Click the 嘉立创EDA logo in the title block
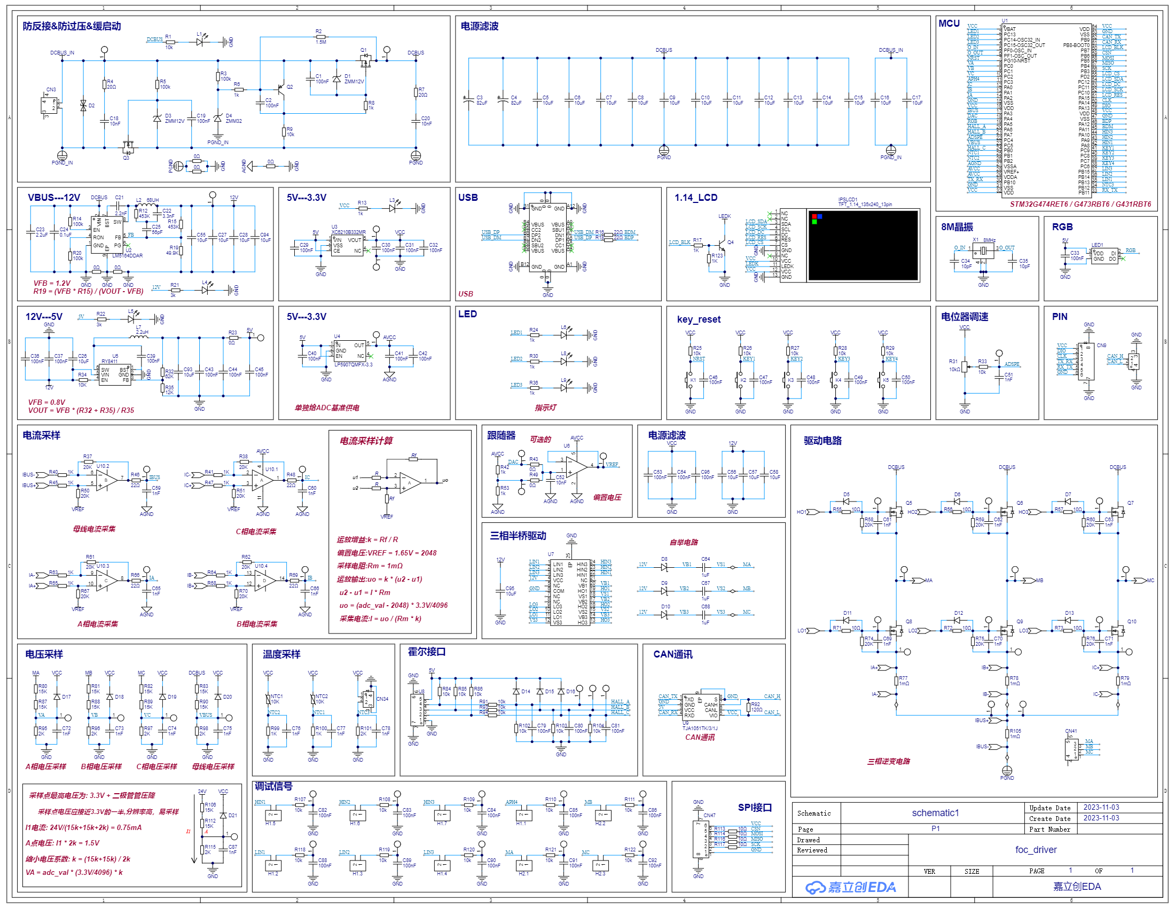 tap(851, 887)
